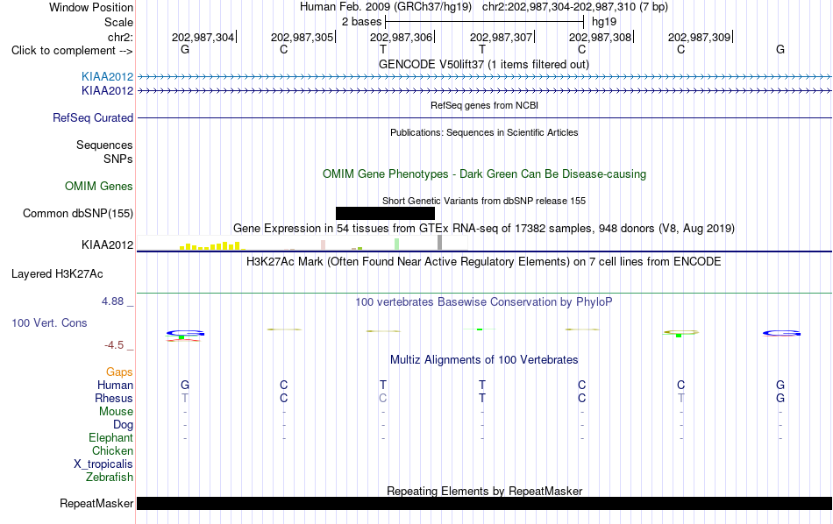833x524 pixels.
Task: Click the -4.5 PhyloP lower scale value
Action: point(114,345)
